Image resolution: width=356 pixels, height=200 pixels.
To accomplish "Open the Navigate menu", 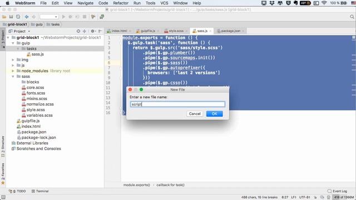I will pos(85,3).
